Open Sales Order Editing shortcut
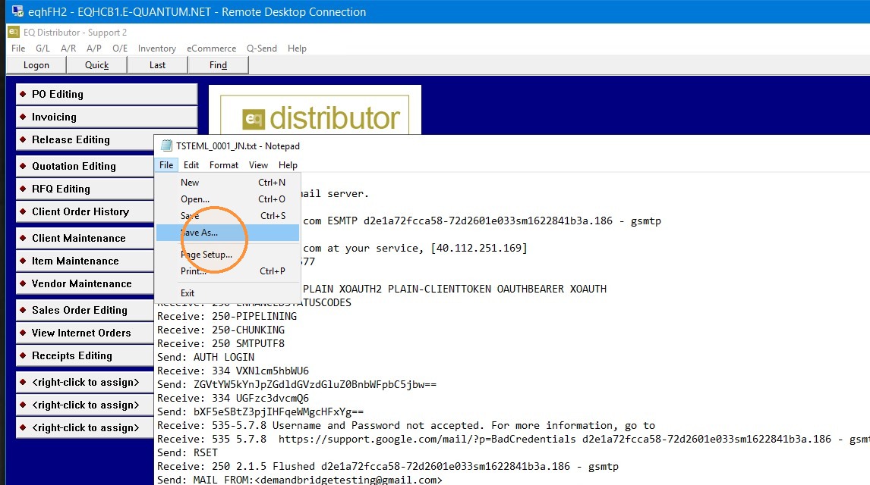 tap(85, 310)
